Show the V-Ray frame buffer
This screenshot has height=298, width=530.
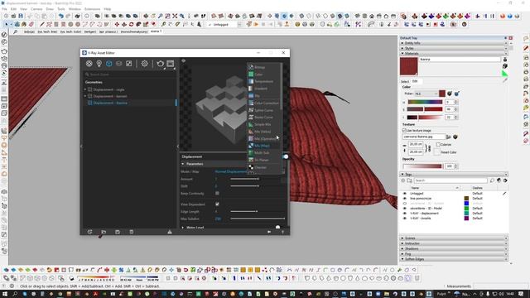[171, 64]
